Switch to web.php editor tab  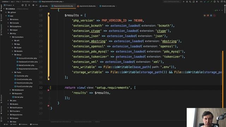[44, 6]
